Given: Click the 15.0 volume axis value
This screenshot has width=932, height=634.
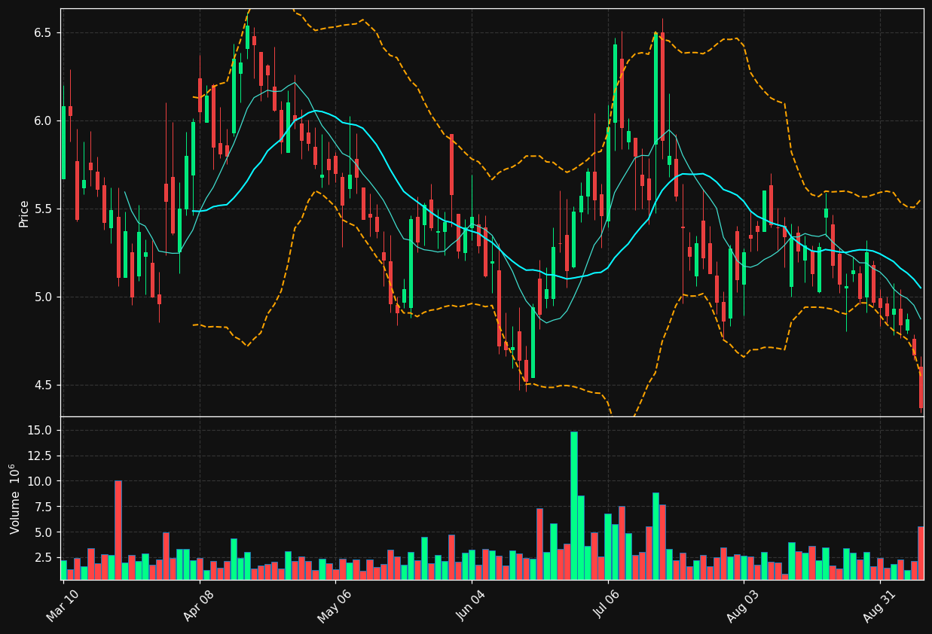Looking at the screenshot, I should (x=39, y=430).
